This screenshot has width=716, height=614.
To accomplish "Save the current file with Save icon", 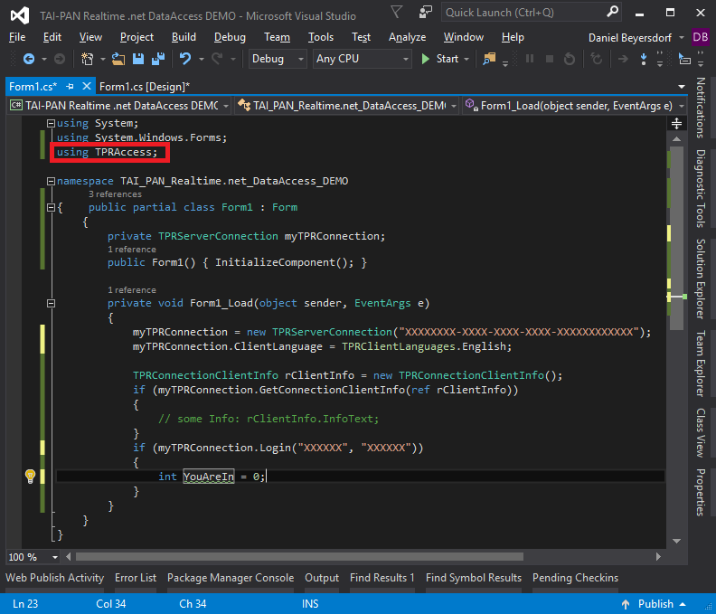I will pos(138,59).
